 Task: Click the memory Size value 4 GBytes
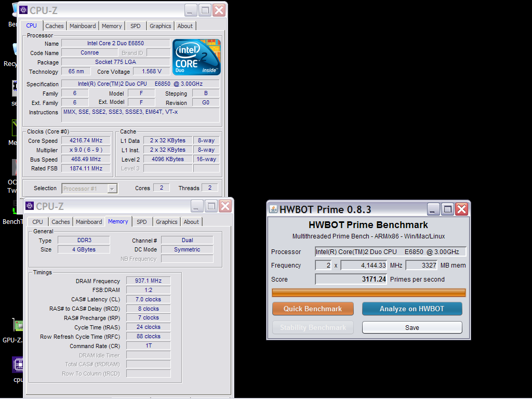click(x=84, y=249)
